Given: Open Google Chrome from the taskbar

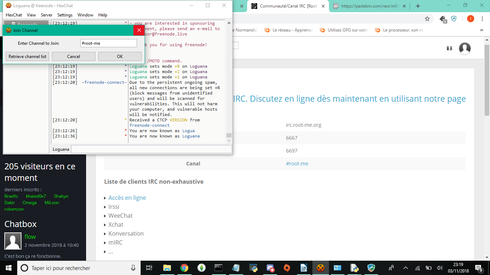Looking at the screenshot, I should [x=184, y=268].
